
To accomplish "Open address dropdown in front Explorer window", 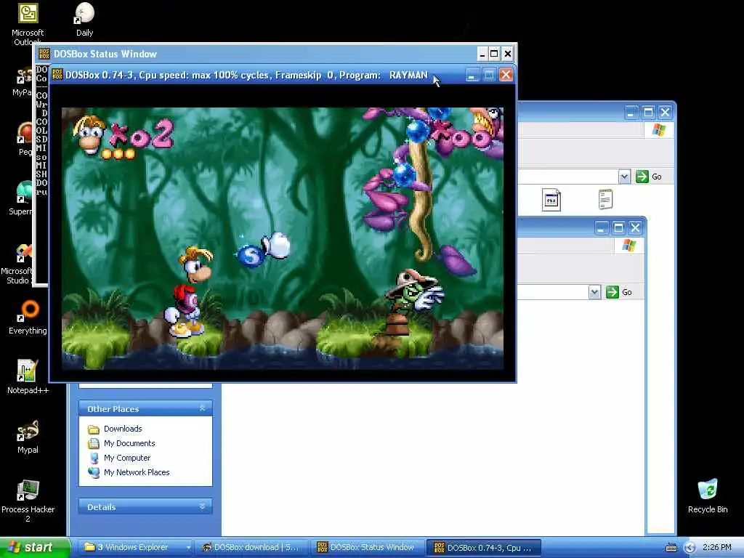I will pos(594,292).
